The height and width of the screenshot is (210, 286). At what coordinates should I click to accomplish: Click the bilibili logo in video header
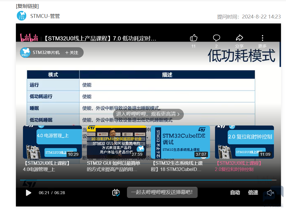point(29,38)
